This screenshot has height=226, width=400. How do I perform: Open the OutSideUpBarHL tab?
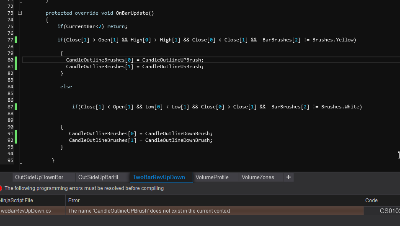pyautogui.click(x=99, y=177)
